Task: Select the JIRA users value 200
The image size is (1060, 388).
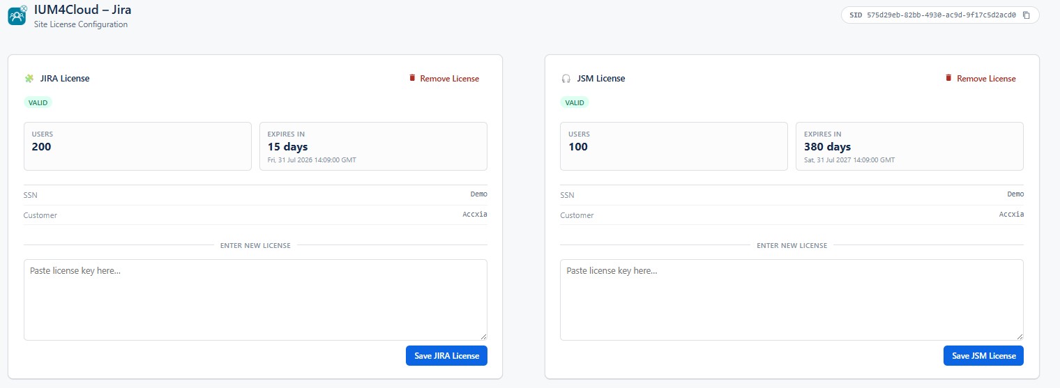Action: coord(42,147)
